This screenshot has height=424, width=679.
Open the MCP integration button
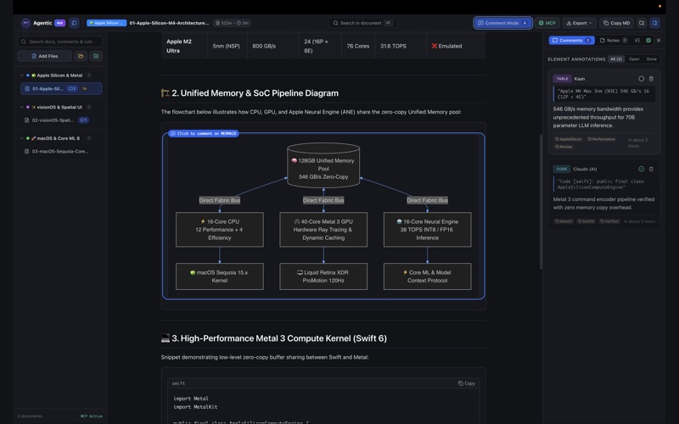tap(547, 23)
